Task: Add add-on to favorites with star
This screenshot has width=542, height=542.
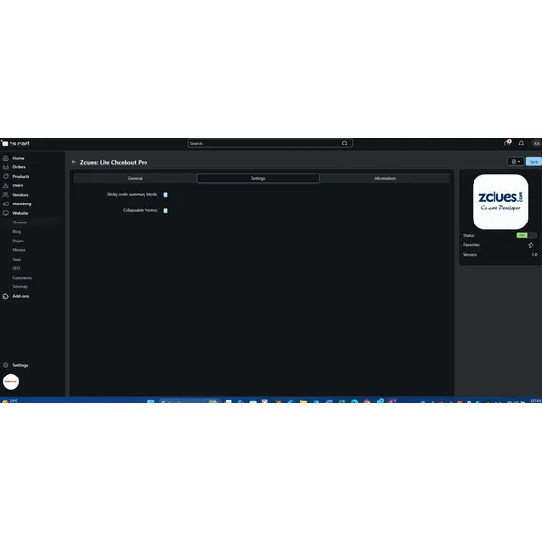Action: point(531,245)
